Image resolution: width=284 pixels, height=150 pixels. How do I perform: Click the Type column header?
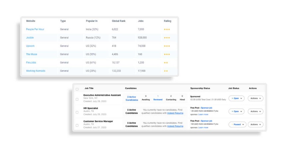pyautogui.click(x=63, y=21)
